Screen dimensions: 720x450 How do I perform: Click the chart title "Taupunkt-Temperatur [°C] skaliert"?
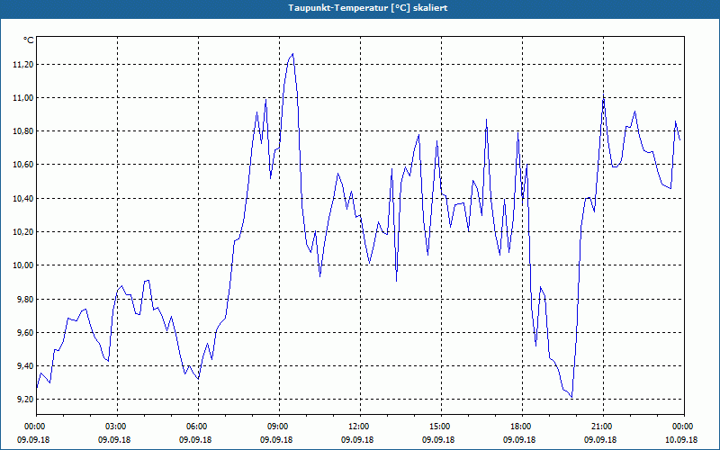pyautogui.click(x=368, y=8)
